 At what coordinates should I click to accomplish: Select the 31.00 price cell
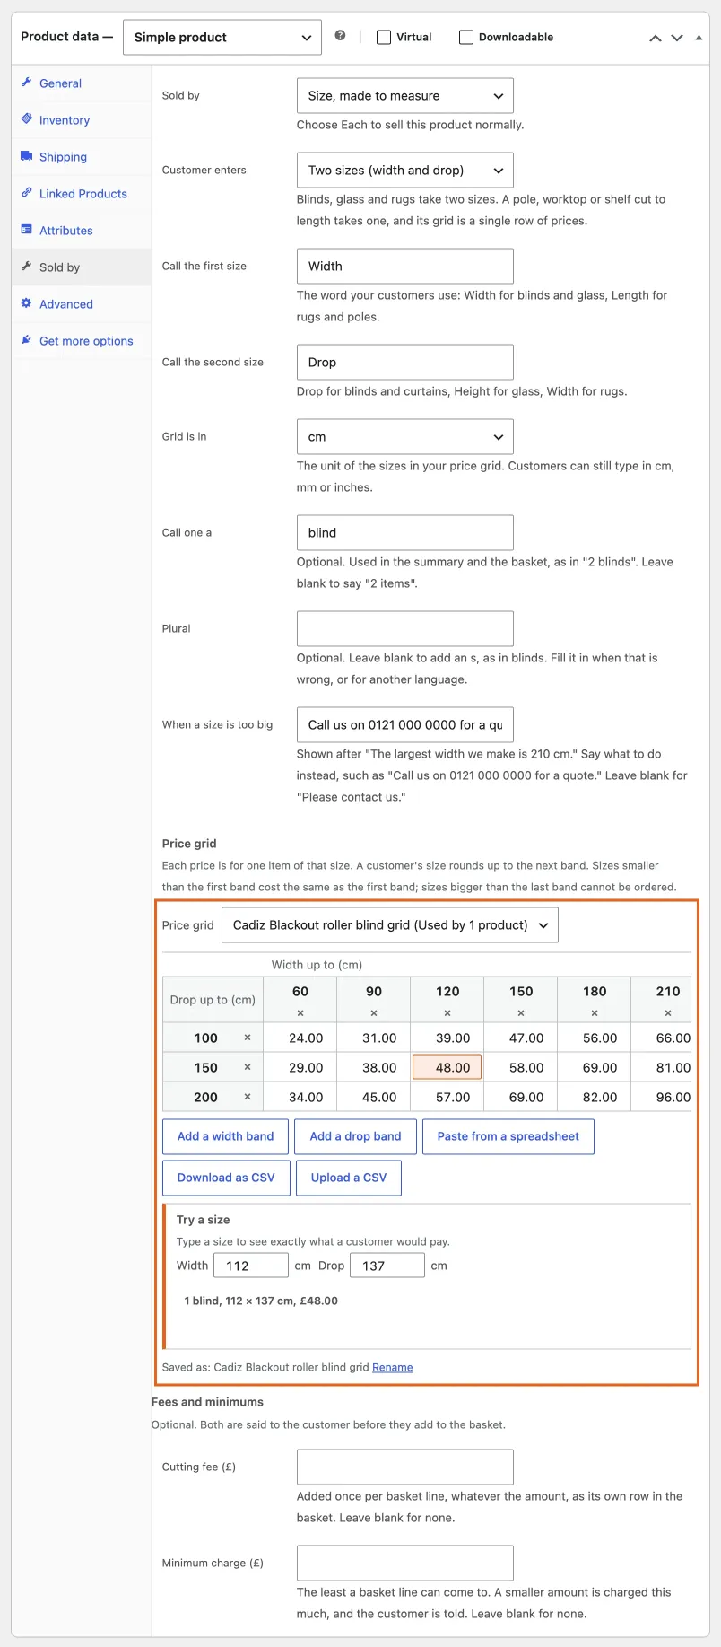coord(374,1038)
